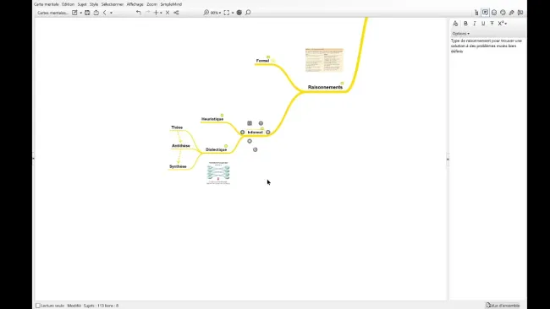This screenshot has width=550, height=309.
Task: Select the Informel topic
Action: click(255, 133)
